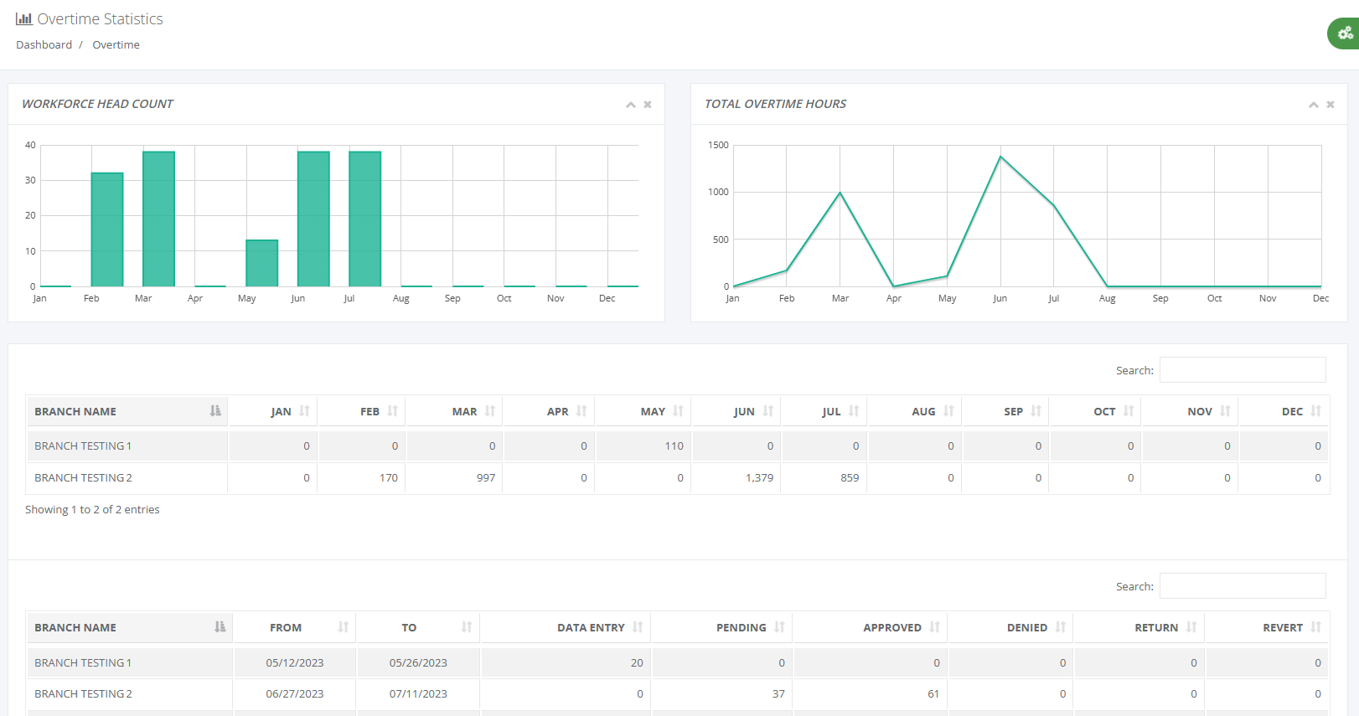Image resolution: width=1359 pixels, height=716 pixels.
Task: Click the 07/11/2023 to date
Action: click(418, 694)
